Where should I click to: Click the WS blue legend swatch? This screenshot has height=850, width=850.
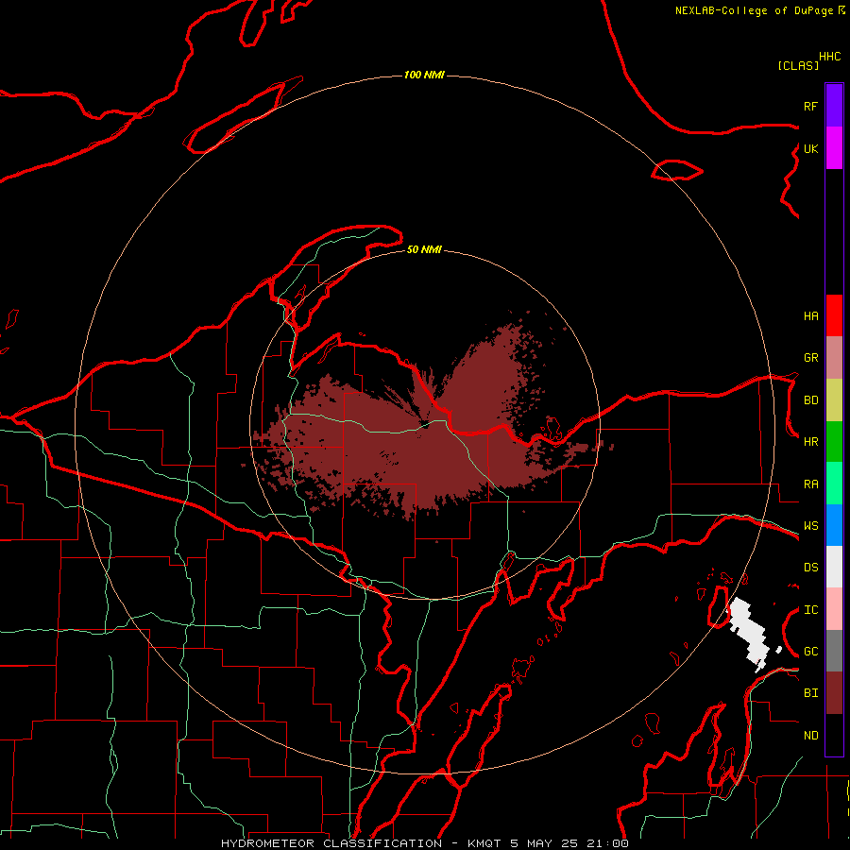[834, 525]
